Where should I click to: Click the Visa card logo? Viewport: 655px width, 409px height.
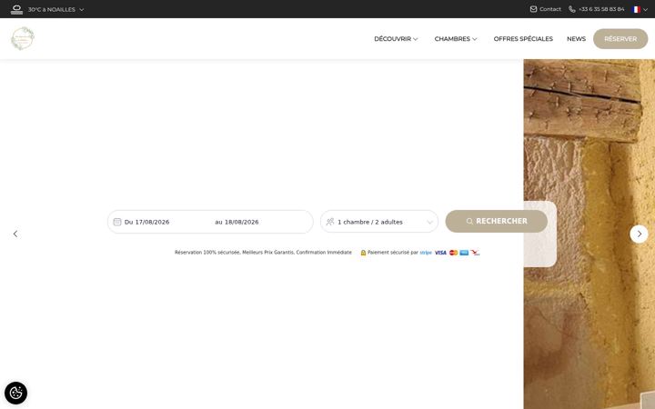tap(440, 253)
